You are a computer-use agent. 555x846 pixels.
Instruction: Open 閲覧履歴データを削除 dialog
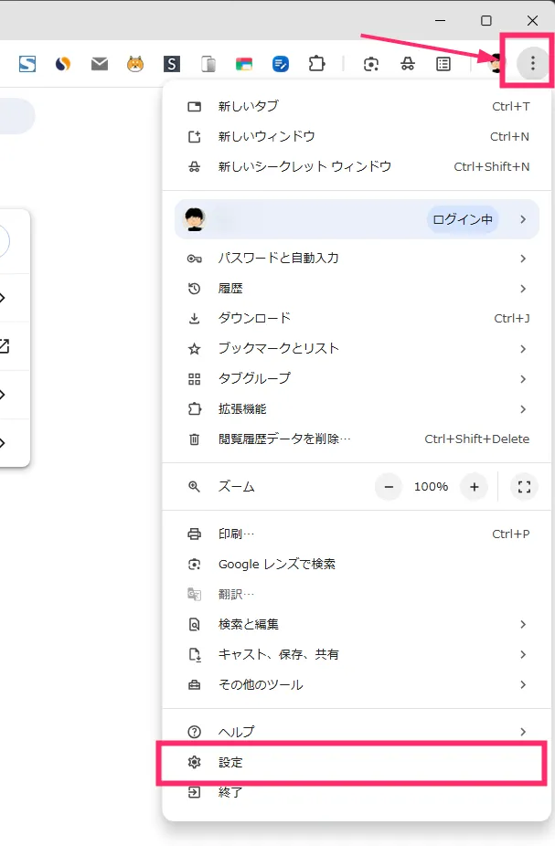[x=357, y=439]
